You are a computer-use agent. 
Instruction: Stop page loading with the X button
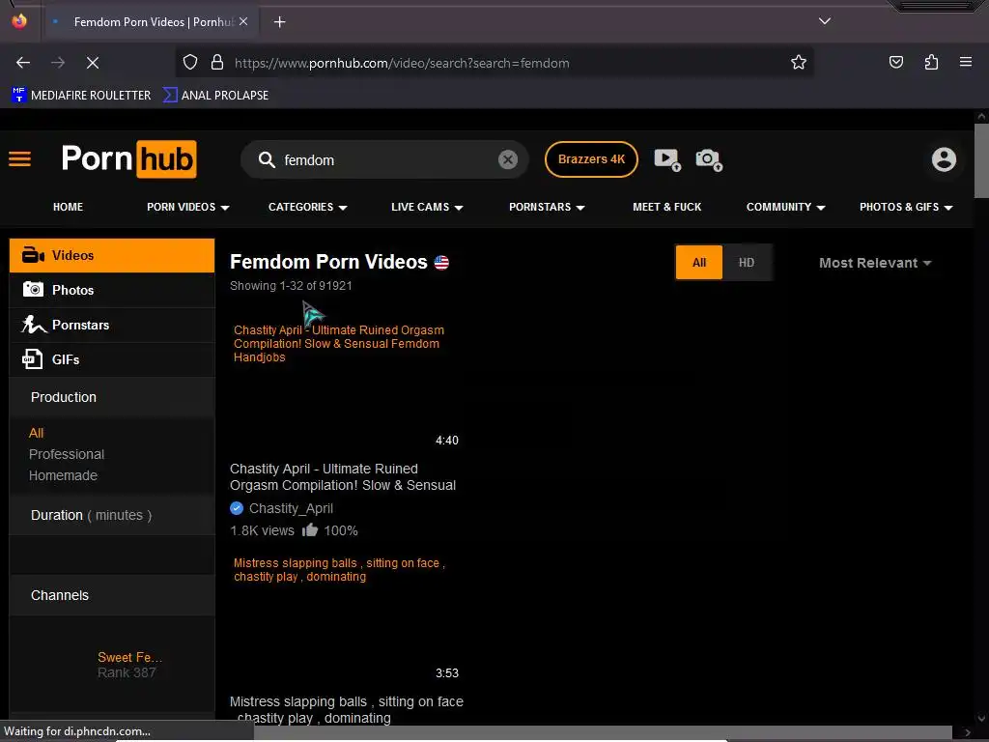tap(92, 63)
